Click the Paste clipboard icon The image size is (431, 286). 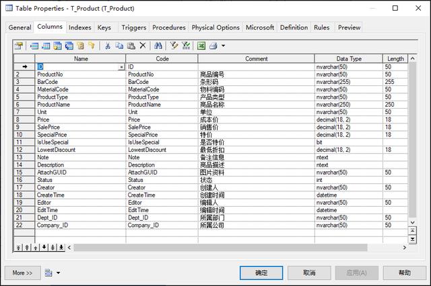(x=131, y=46)
